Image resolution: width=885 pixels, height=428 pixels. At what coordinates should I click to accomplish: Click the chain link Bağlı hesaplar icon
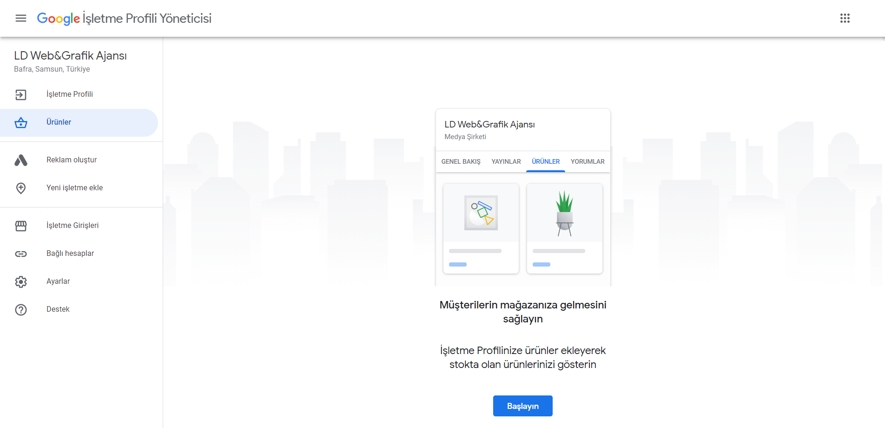tap(21, 254)
